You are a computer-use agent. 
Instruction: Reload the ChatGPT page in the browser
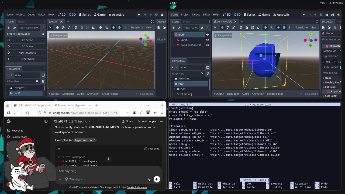(x=28, y=113)
